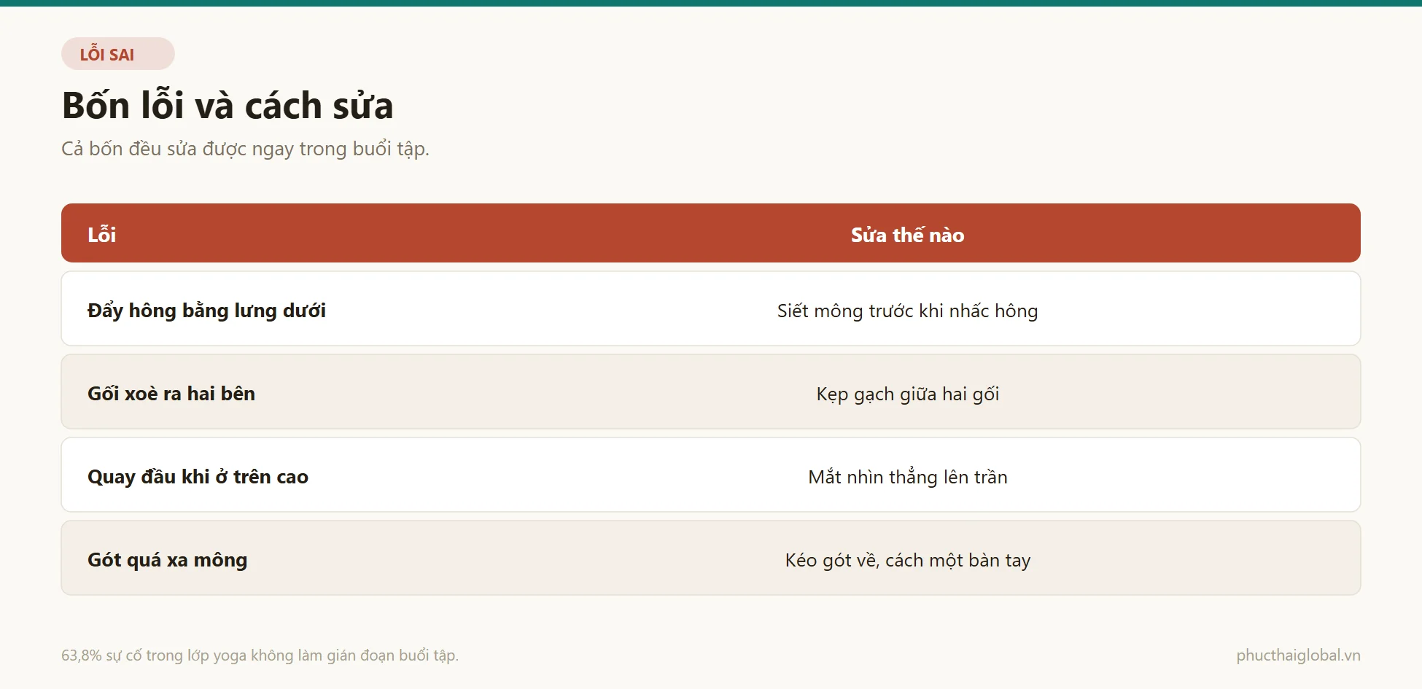Select cell 'Siết mông trước khi nhấc hông'

pyautogui.click(x=907, y=311)
